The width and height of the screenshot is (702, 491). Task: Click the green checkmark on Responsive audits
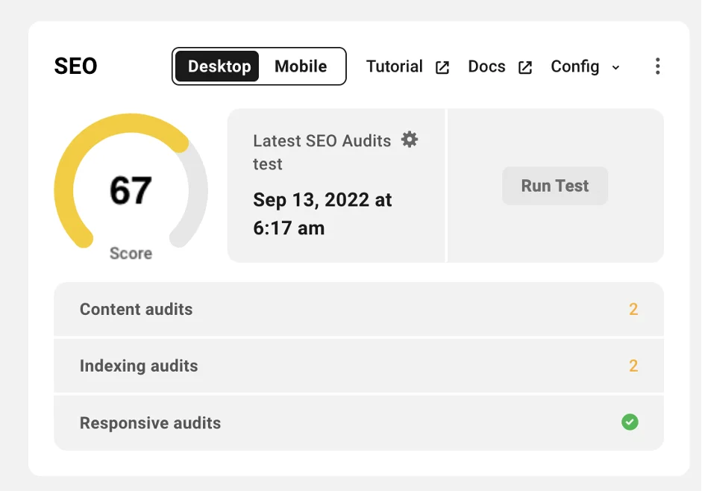[x=630, y=422]
